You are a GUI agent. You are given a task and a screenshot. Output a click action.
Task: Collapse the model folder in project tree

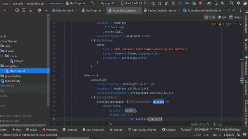pyautogui.click(x=2, y=56)
